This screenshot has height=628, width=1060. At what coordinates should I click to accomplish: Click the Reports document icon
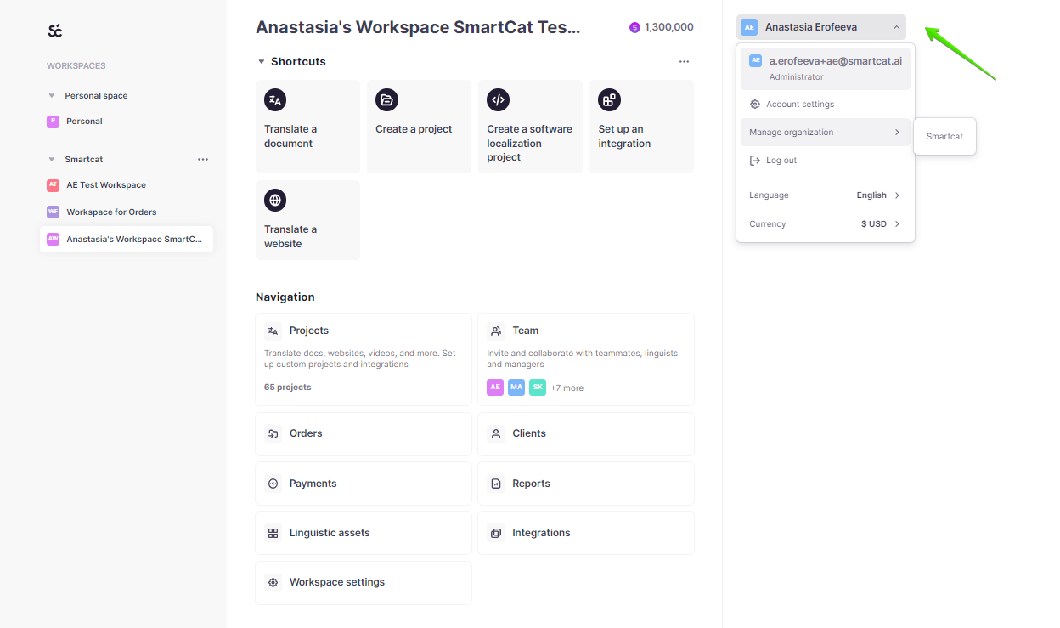(496, 484)
